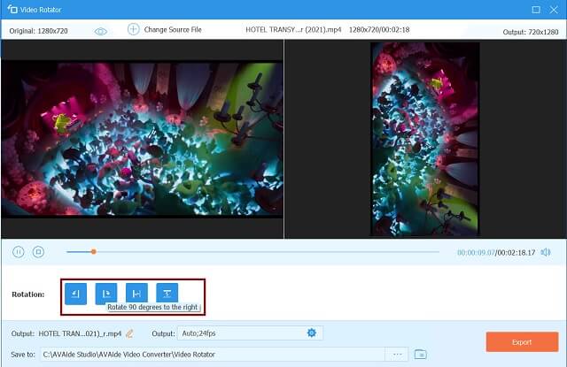Rotate video 90 degrees to the left
The image size is (567, 367).
[75, 294]
